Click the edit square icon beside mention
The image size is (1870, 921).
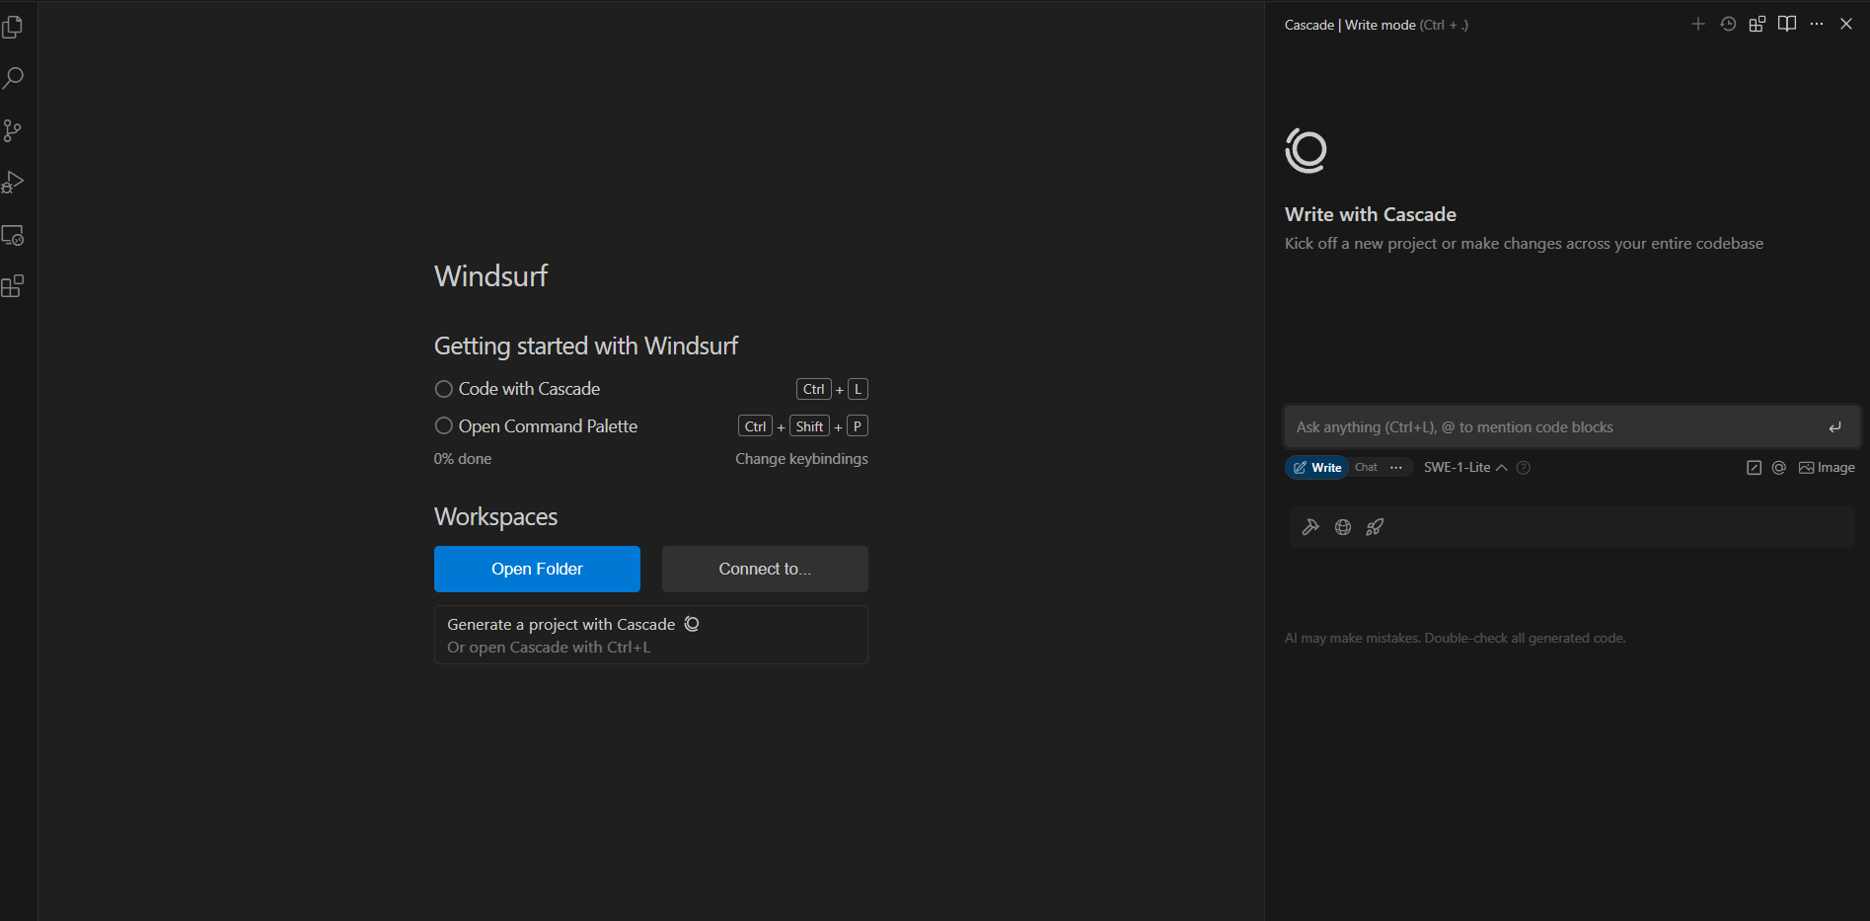[1754, 468]
